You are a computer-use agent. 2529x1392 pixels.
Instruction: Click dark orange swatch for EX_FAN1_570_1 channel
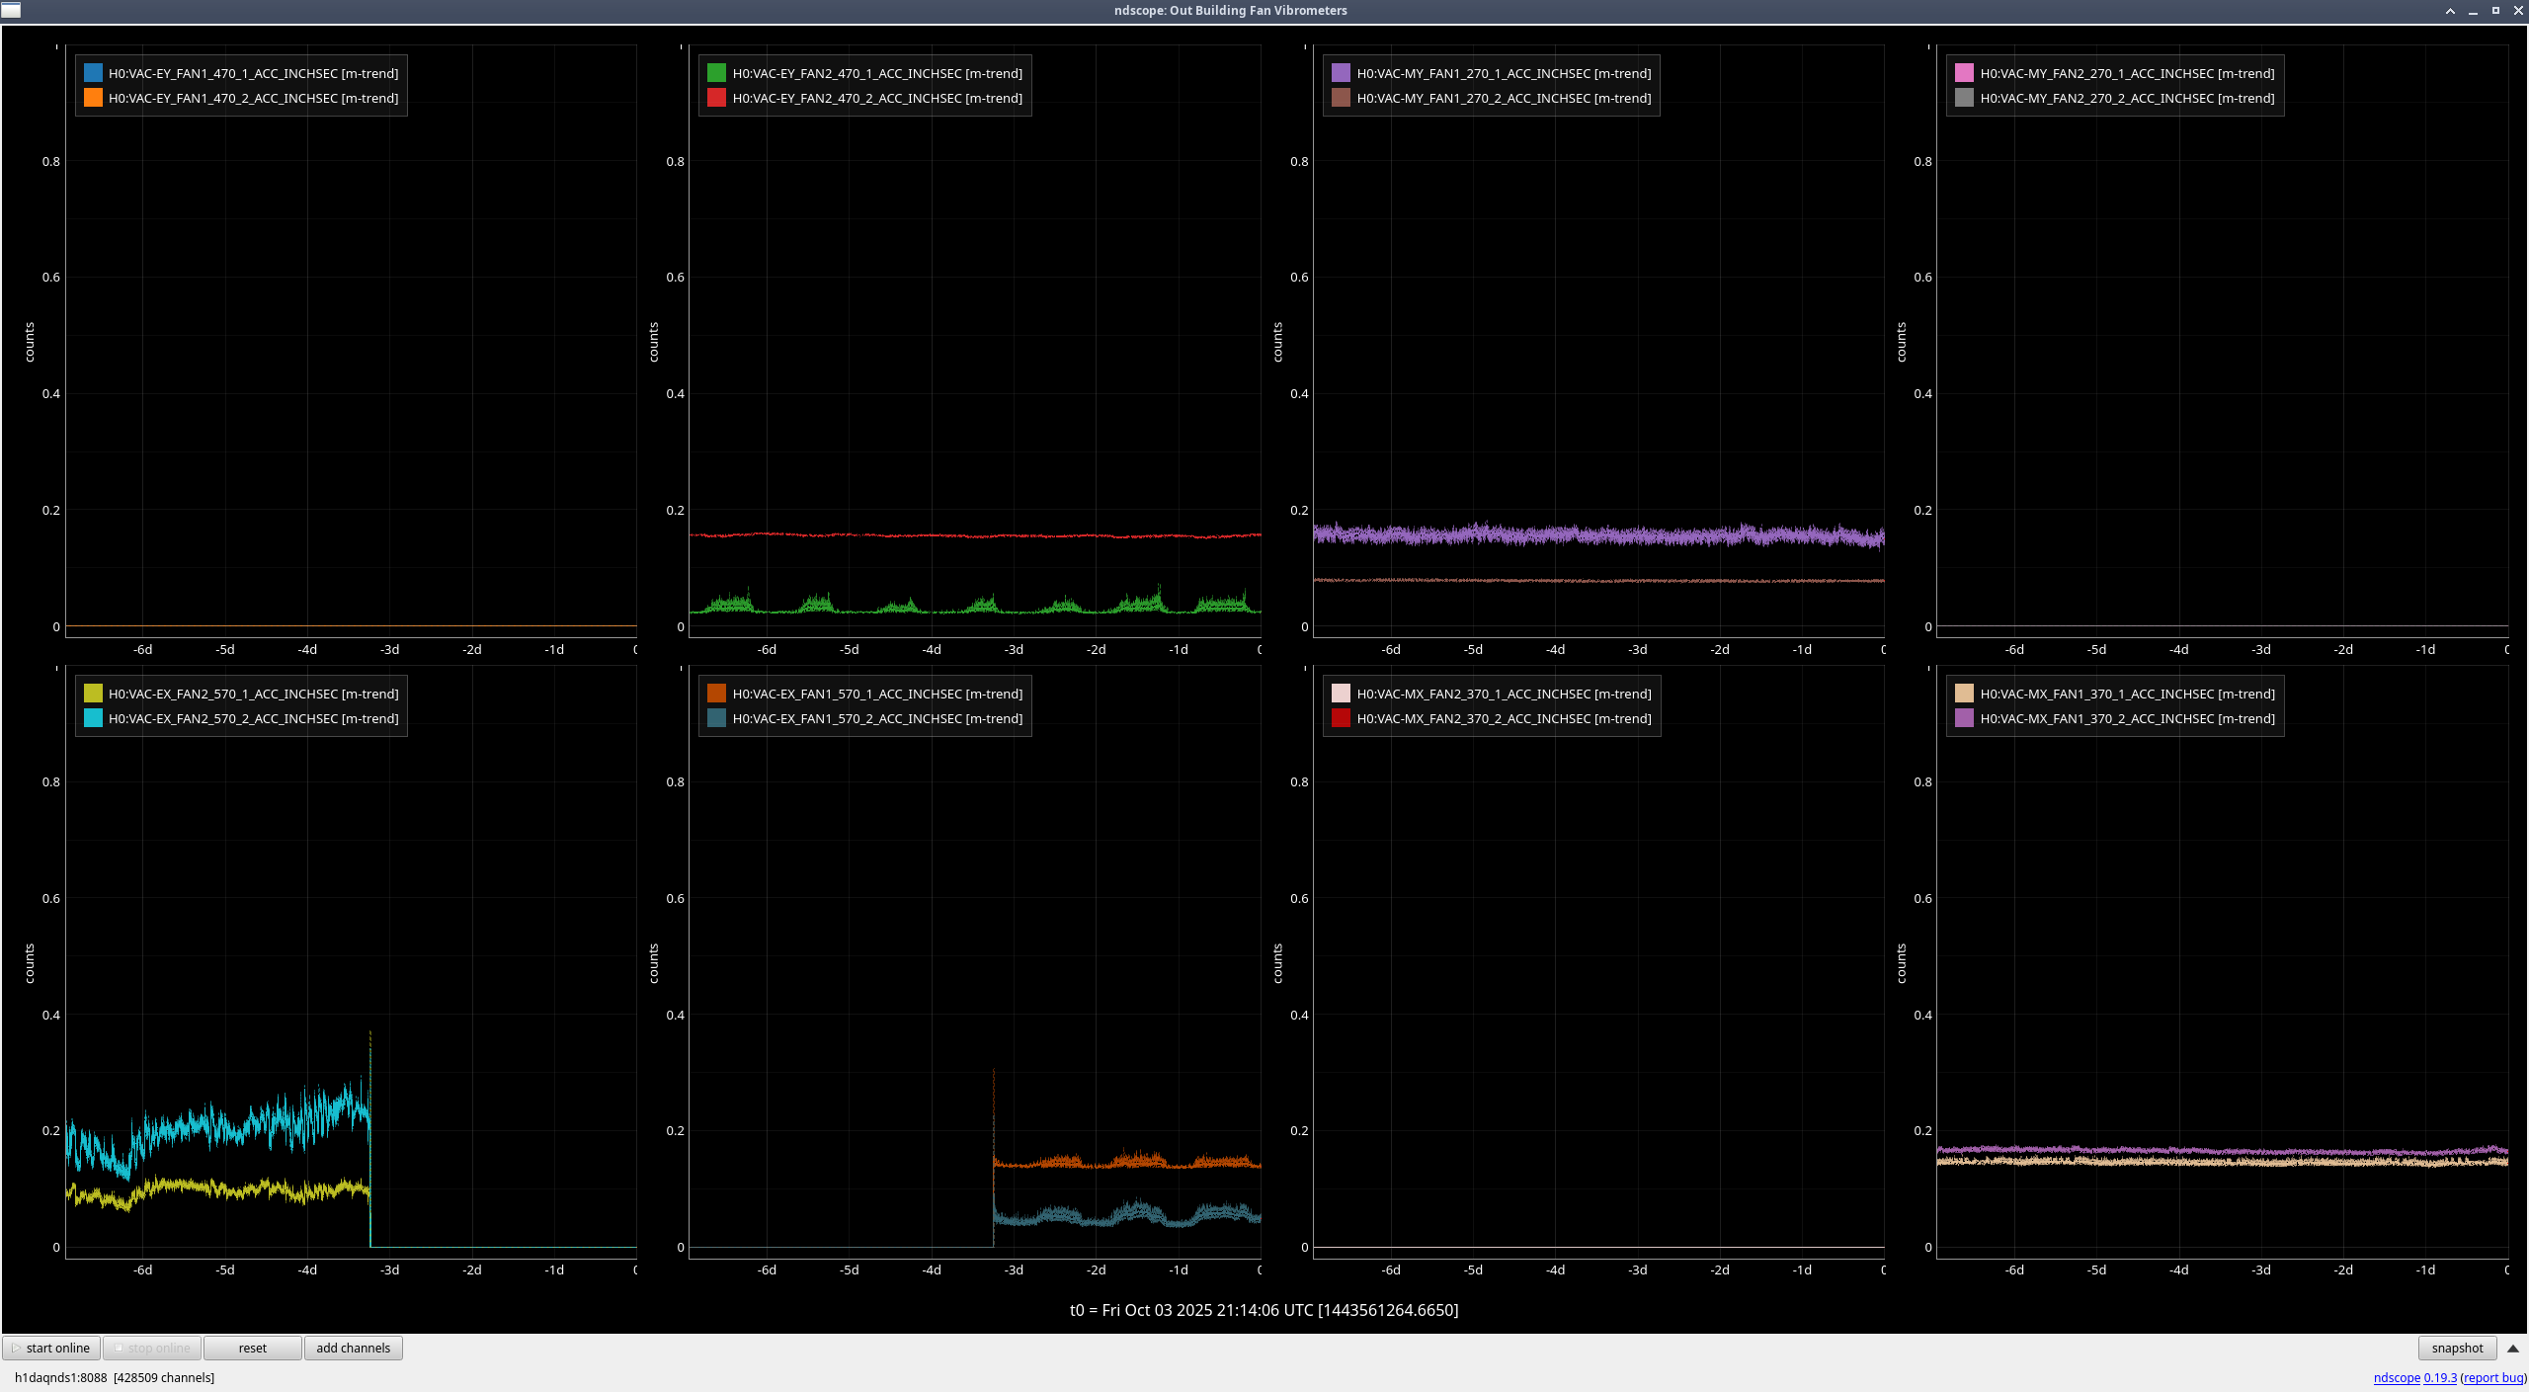pos(716,694)
